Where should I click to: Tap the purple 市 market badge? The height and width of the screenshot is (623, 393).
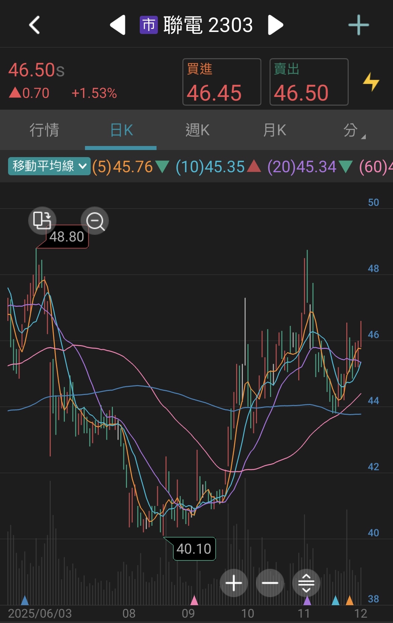pyautogui.click(x=149, y=25)
